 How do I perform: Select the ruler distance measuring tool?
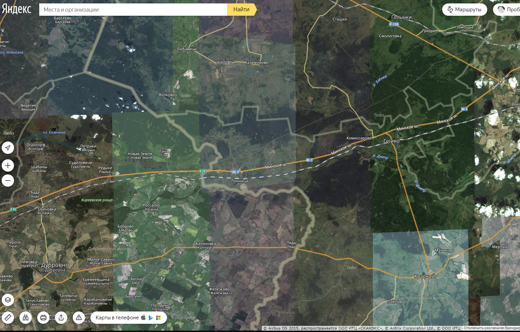[x=8, y=318]
